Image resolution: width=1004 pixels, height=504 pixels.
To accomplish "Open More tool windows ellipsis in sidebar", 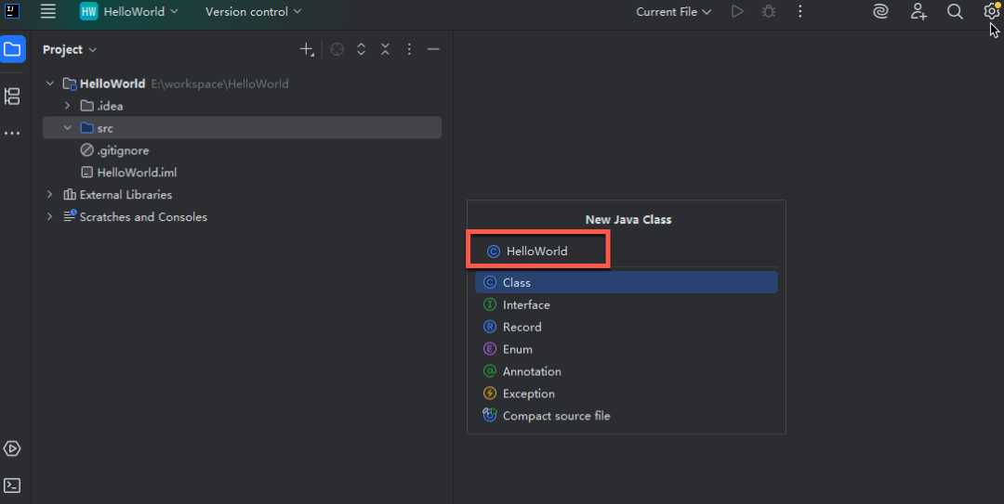I will point(12,133).
